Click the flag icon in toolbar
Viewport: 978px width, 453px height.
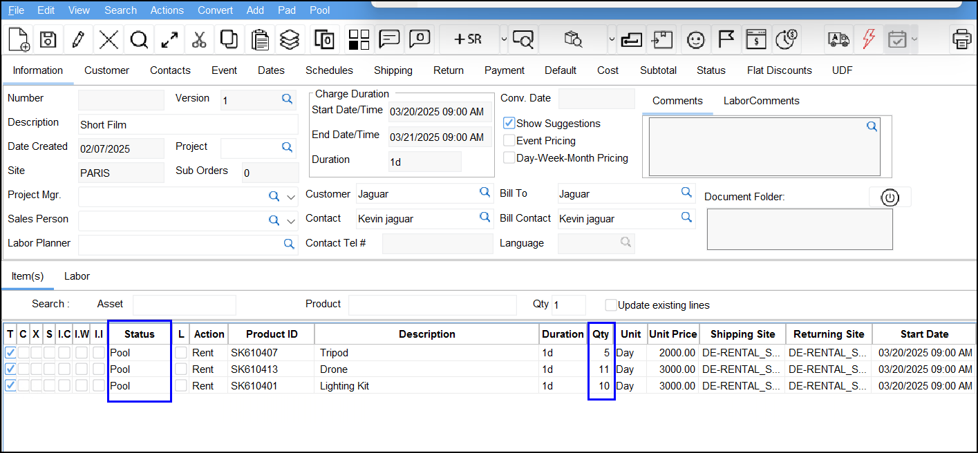click(x=726, y=39)
